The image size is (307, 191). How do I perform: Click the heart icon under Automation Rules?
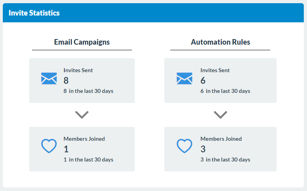tap(184, 146)
